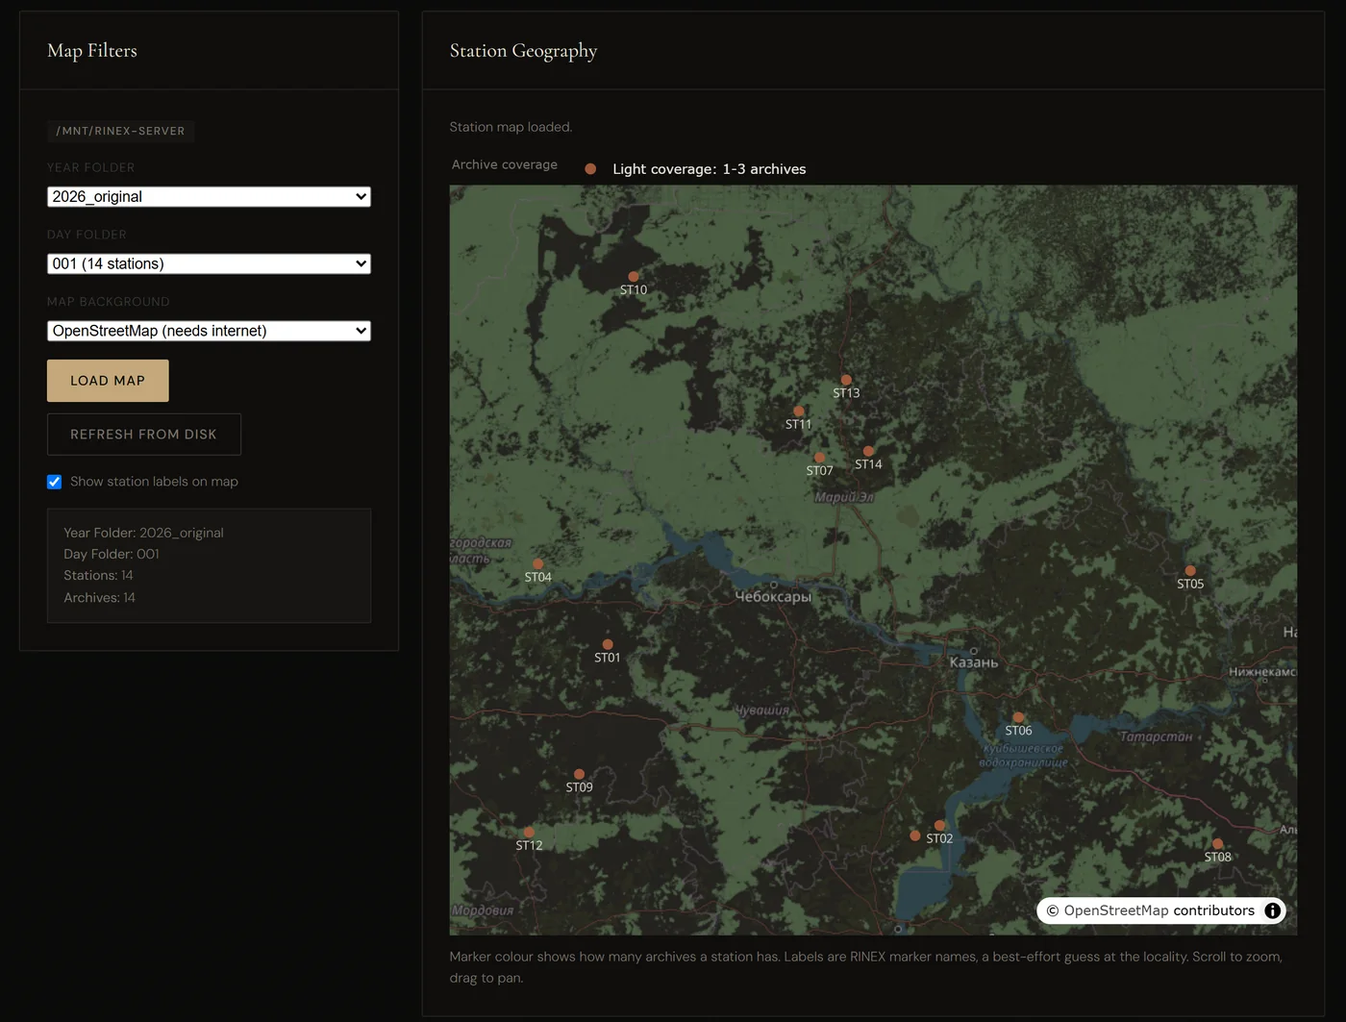Click the ST13 station marker dot
Image resolution: width=1346 pixels, height=1022 pixels.
(846, 380)
